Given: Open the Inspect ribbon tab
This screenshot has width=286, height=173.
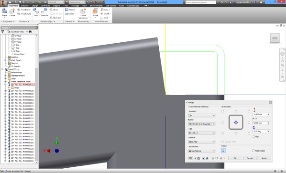Looking at the screenshot, I should tap(56, 6).
